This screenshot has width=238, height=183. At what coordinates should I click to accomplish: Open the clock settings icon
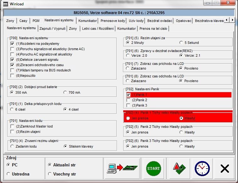pyautogui.click(x=202, y=169)
